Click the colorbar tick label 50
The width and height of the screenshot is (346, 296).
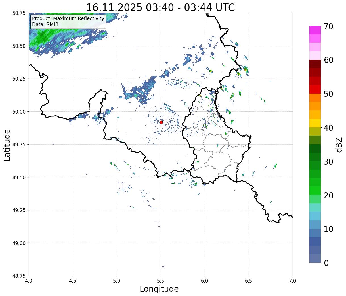pyautogui.click(x=328, y=94)
